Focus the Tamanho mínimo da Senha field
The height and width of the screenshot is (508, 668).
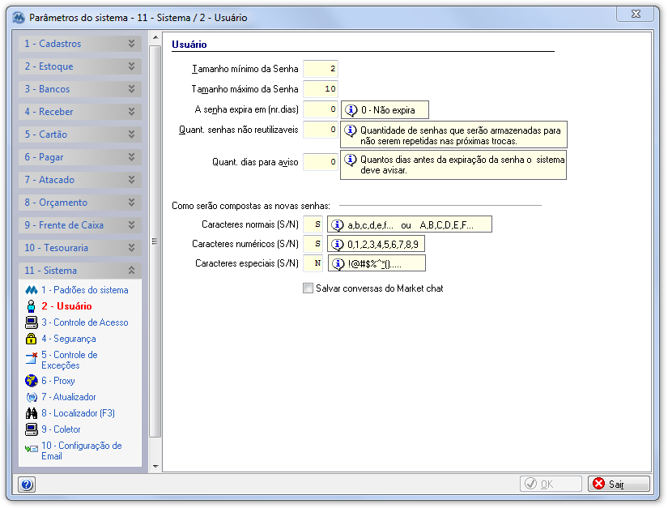pos(321,69)
